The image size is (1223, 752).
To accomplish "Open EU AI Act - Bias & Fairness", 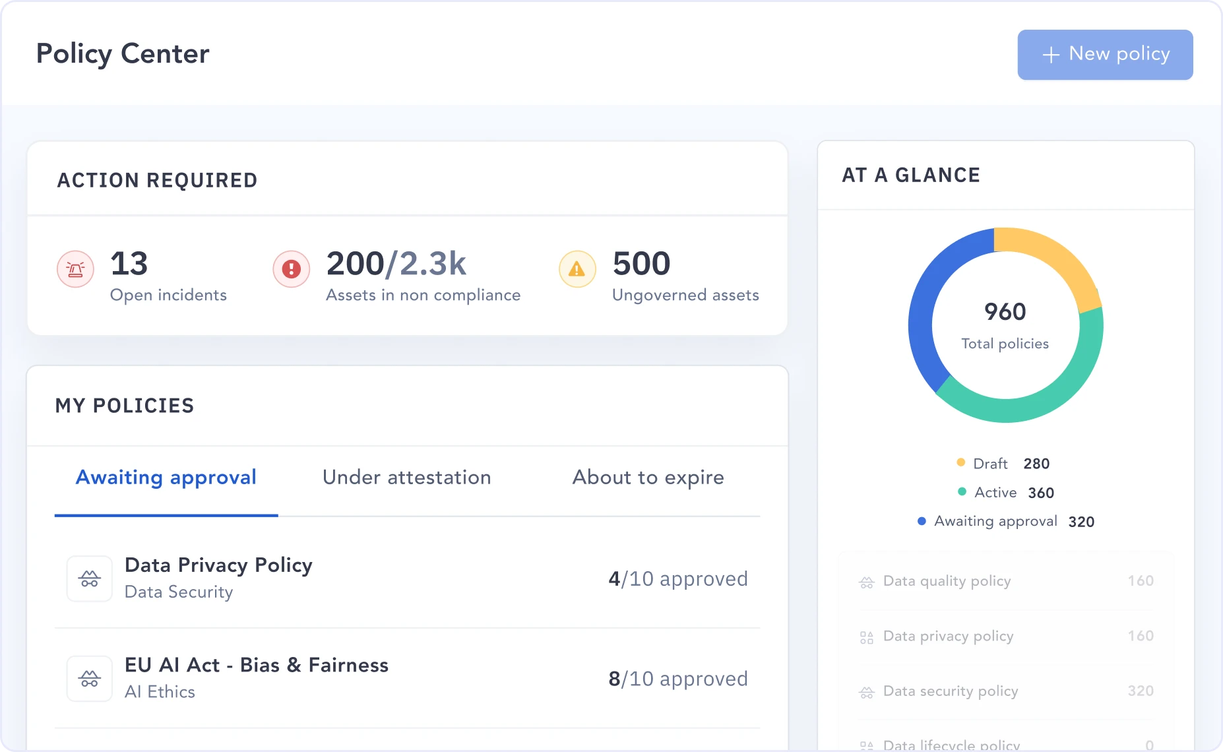I will pyautogui.click(x=407, y=678).
